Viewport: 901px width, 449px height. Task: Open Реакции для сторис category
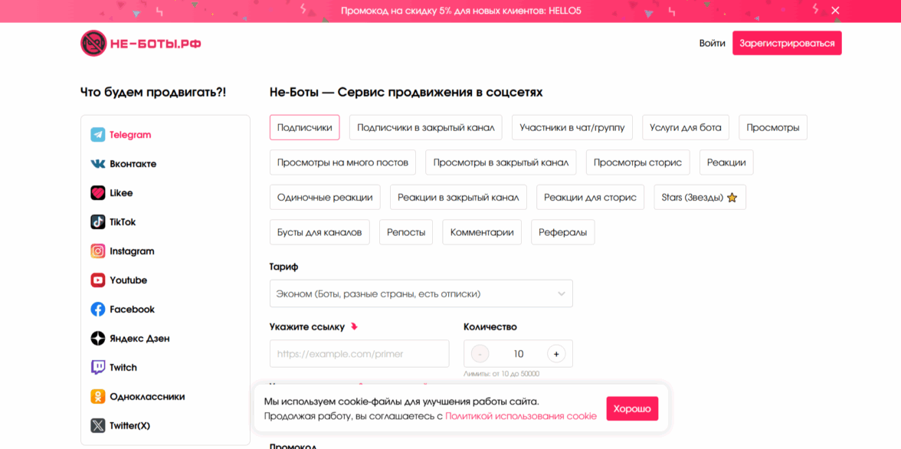[x=590, y=198]
